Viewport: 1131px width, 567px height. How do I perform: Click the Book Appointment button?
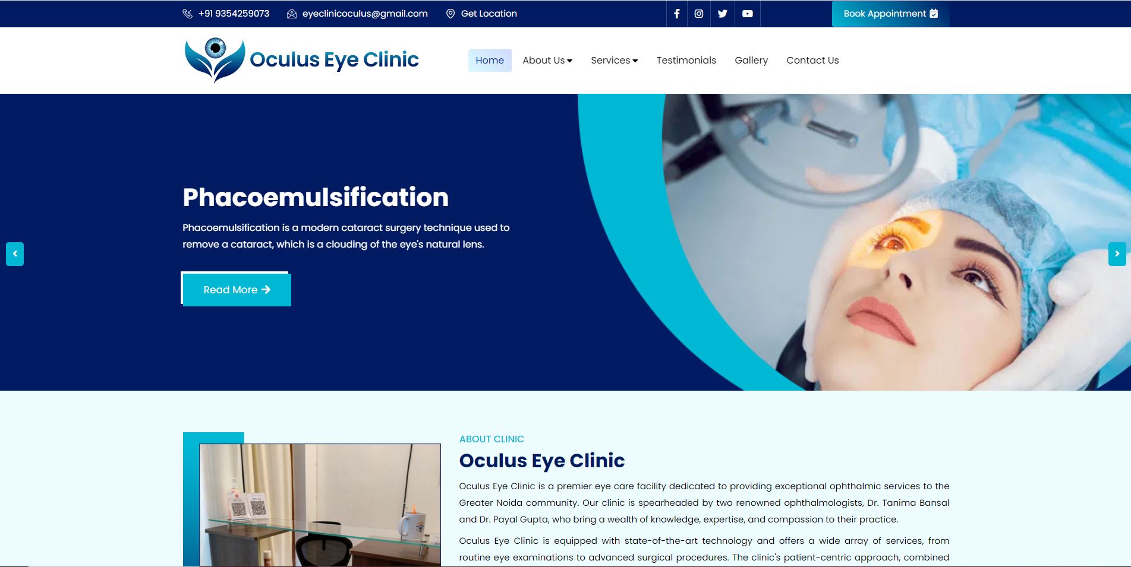click(x=890, y=14)
